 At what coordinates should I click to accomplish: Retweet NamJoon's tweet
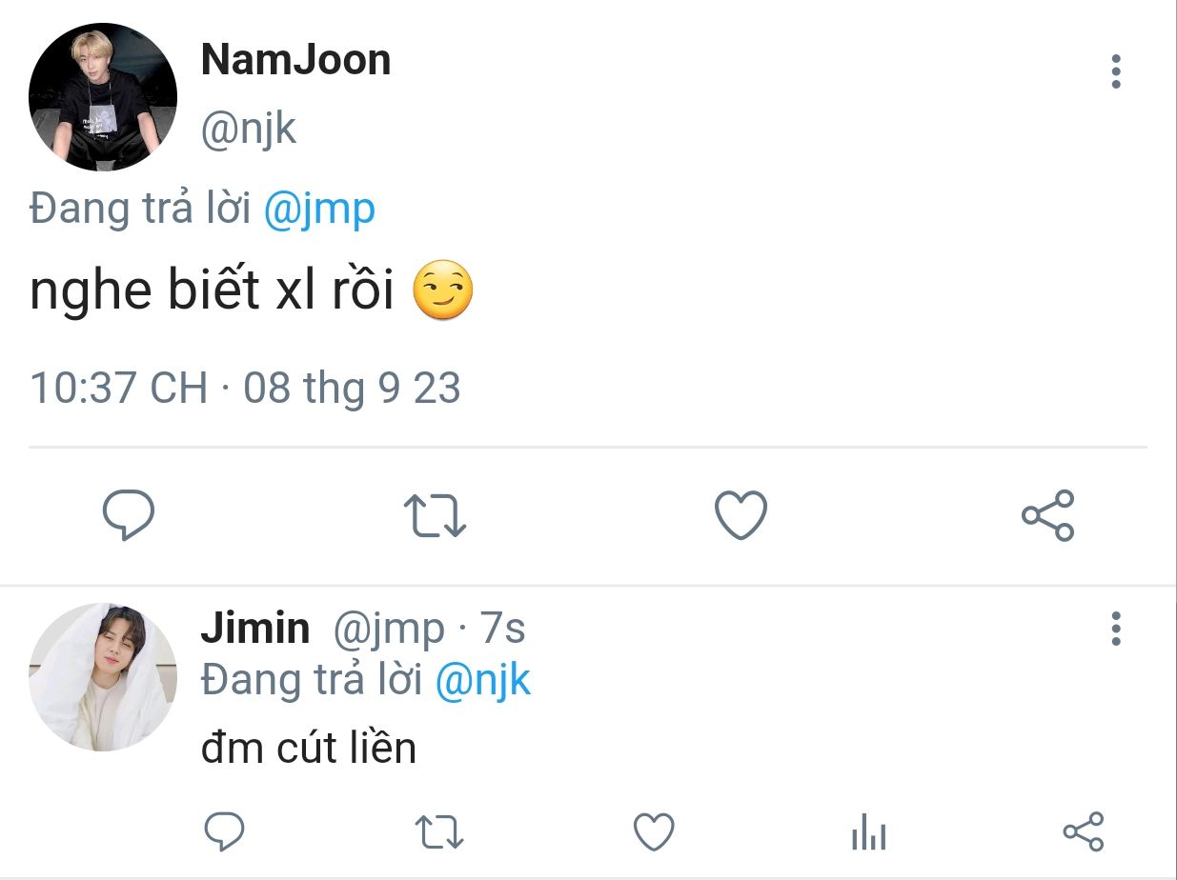435,516
